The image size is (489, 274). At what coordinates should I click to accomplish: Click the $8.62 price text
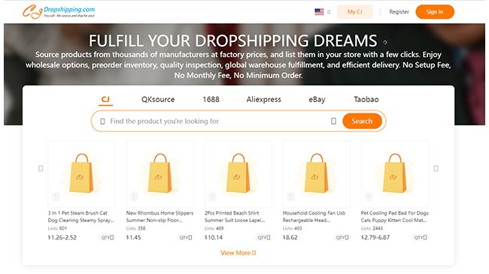click(290, 237)
